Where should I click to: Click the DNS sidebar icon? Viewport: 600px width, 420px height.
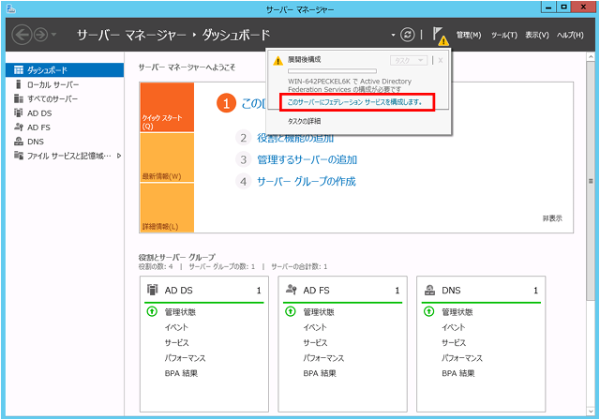click(19, 142)
